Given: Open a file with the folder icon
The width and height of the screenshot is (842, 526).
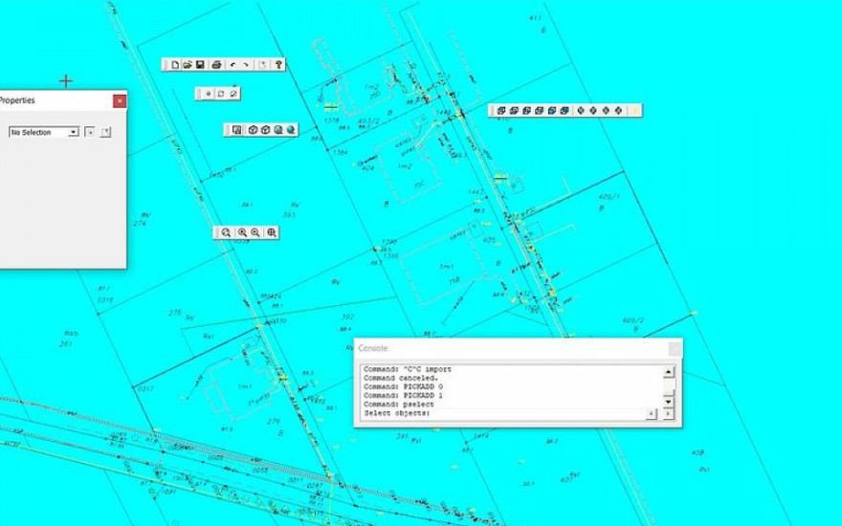Looking at the screenshot, I should [x=188, y=65].
